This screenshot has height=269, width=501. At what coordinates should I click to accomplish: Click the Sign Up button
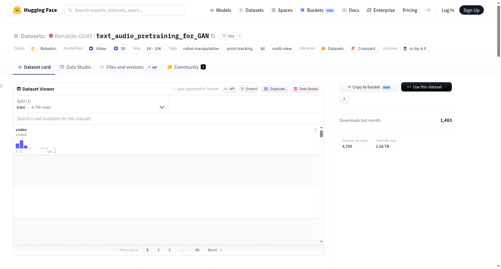471,10
